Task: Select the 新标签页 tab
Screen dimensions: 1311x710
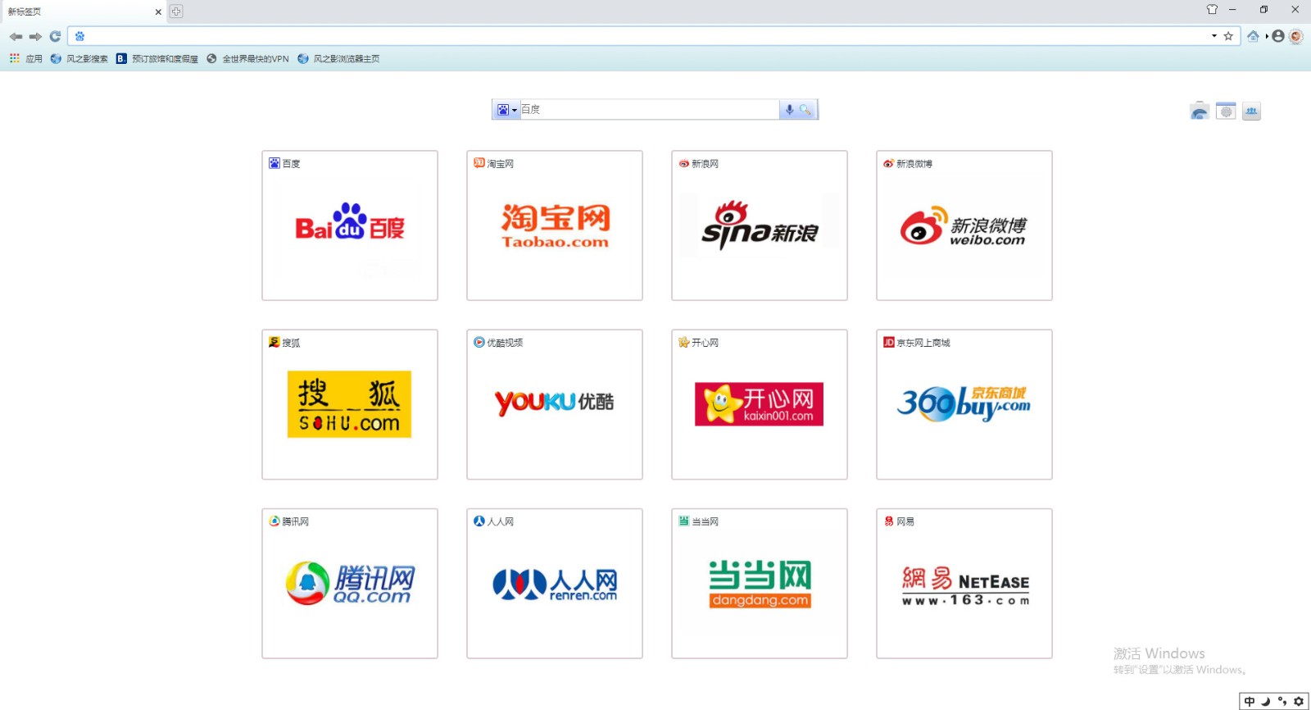Action: click(82, 11)
